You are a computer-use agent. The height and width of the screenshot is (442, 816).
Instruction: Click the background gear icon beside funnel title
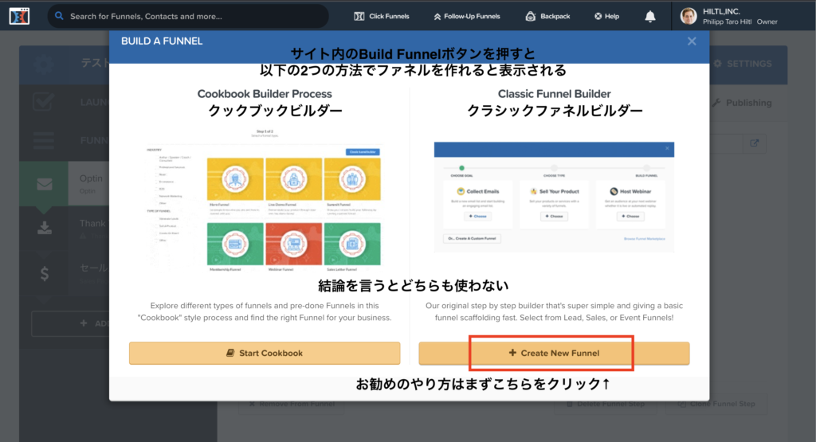pos(43,64)
